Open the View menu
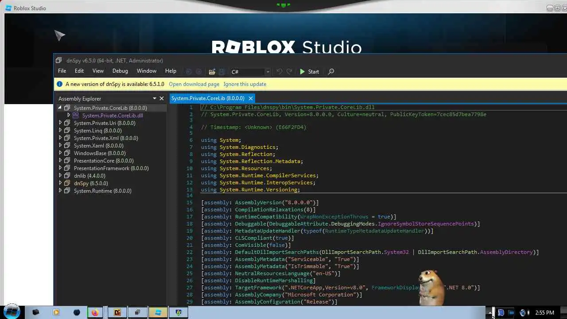Viewport: 567px width, 319px height. [98, 71]
